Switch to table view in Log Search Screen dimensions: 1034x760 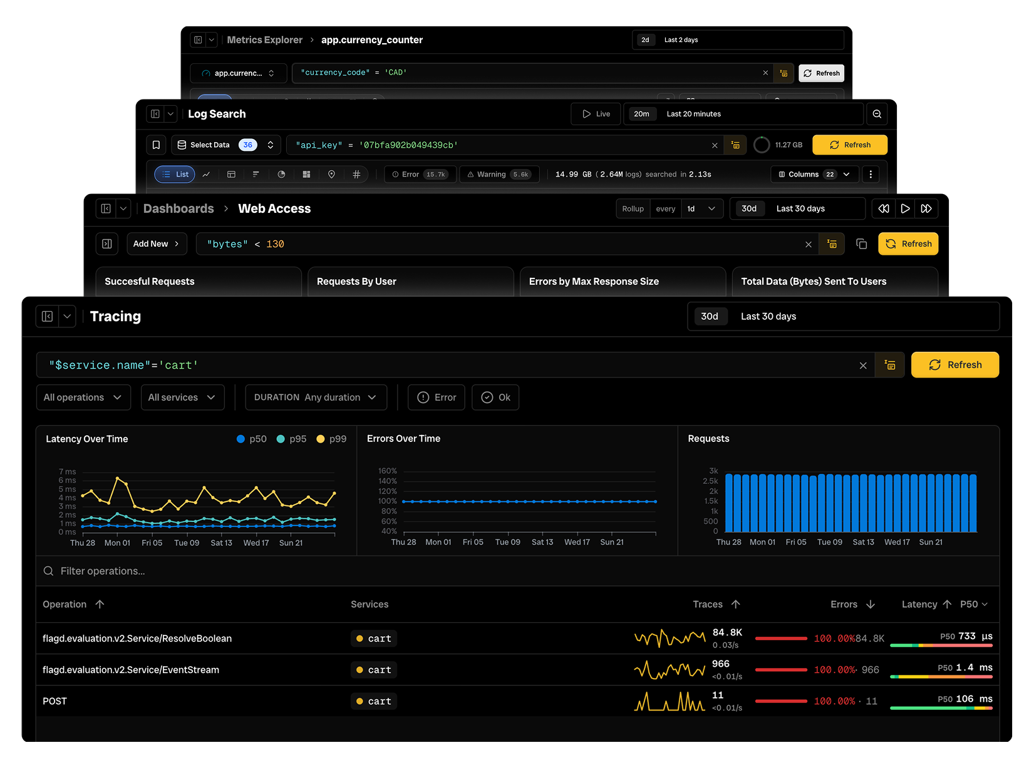click(x=231, y=174)
